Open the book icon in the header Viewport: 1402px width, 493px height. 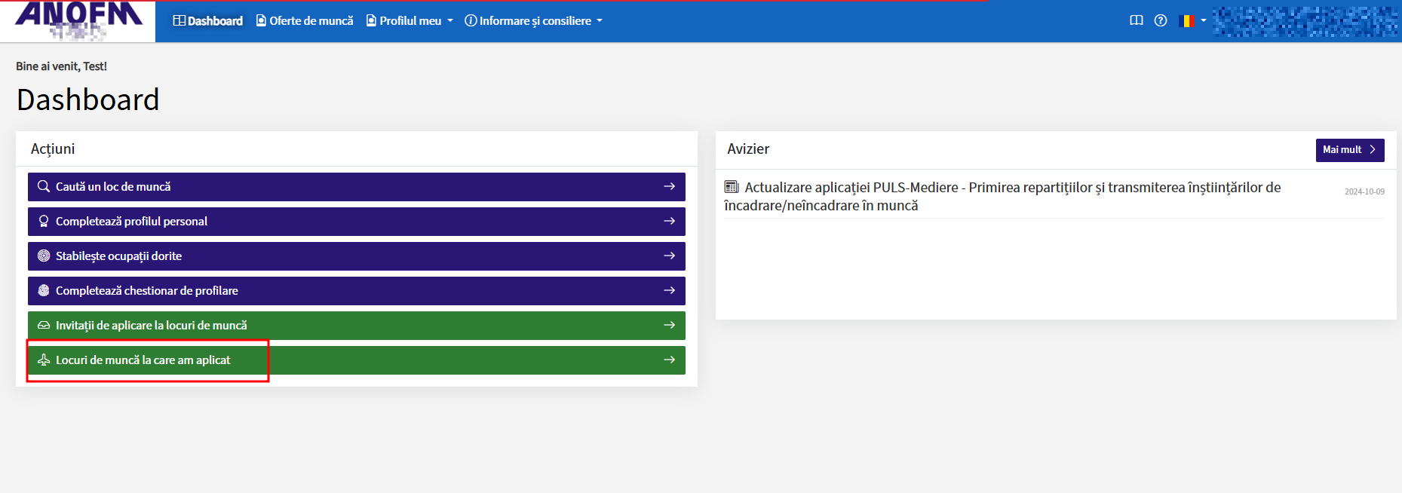(x=1136, y=21)
